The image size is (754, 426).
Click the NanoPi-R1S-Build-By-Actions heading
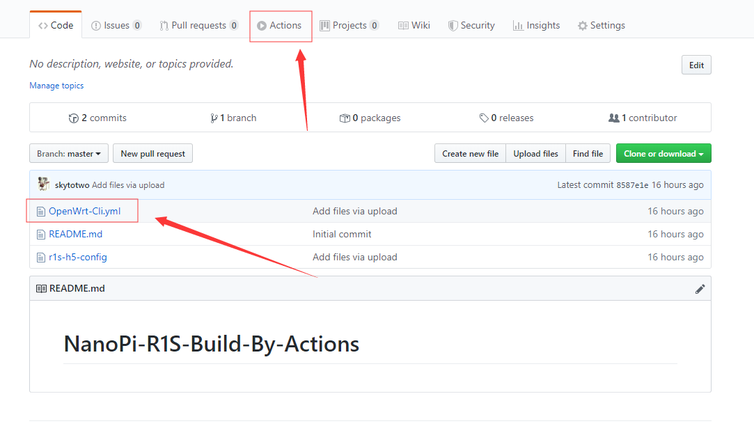[x=212, y=345]
